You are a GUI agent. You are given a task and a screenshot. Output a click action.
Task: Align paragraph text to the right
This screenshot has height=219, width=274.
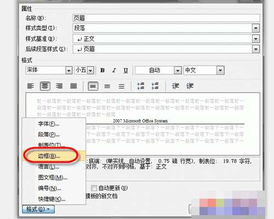click(x=59, y=86)
